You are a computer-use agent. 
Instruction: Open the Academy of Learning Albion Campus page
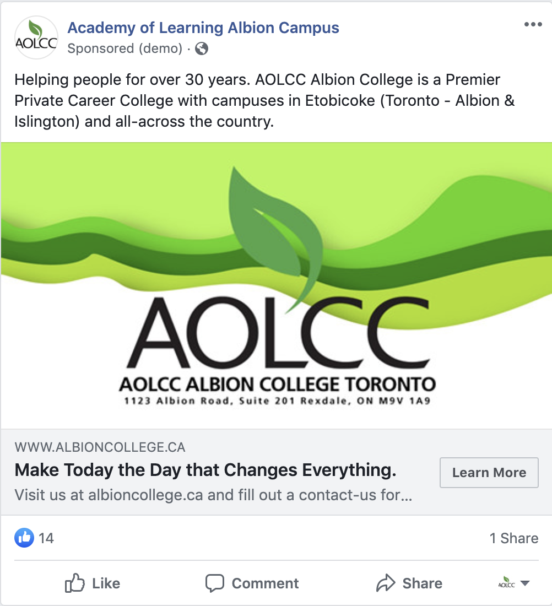[203, 28]
